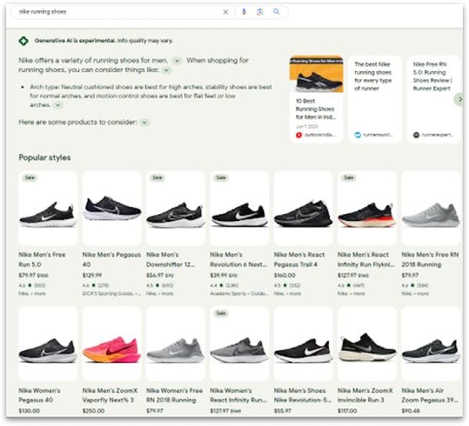Click the runnersworld source favicon
Screen dimensions: 469x426
pos(358,135)
